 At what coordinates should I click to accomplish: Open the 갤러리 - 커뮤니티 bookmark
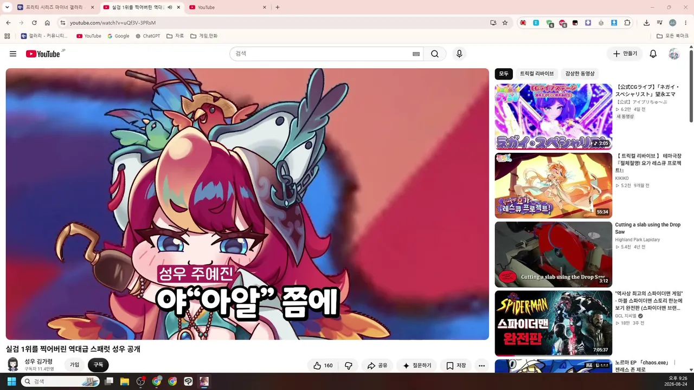[x=44, y=36]
